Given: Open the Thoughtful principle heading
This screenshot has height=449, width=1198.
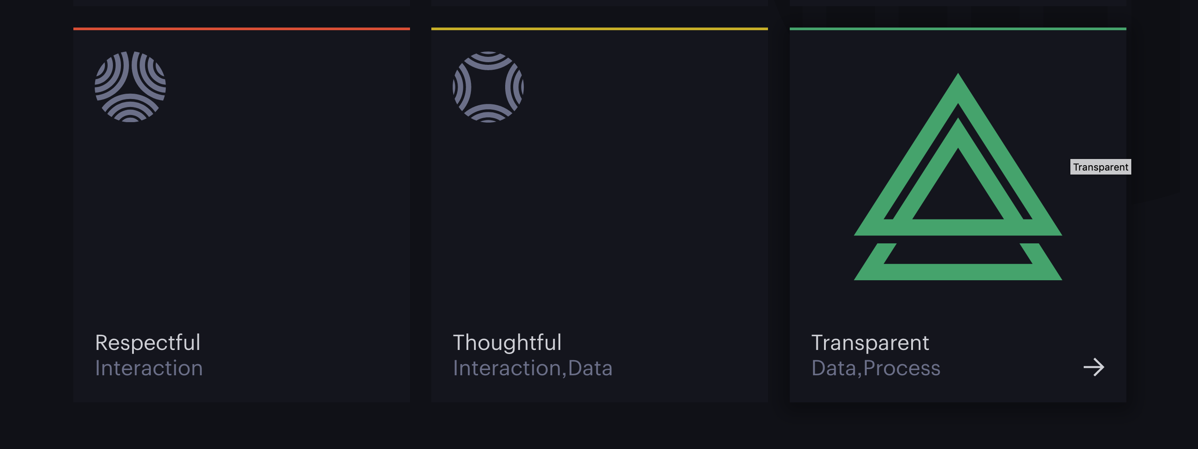Looking at the screenshot, I should pyautogui.click(x=507, y=343).
